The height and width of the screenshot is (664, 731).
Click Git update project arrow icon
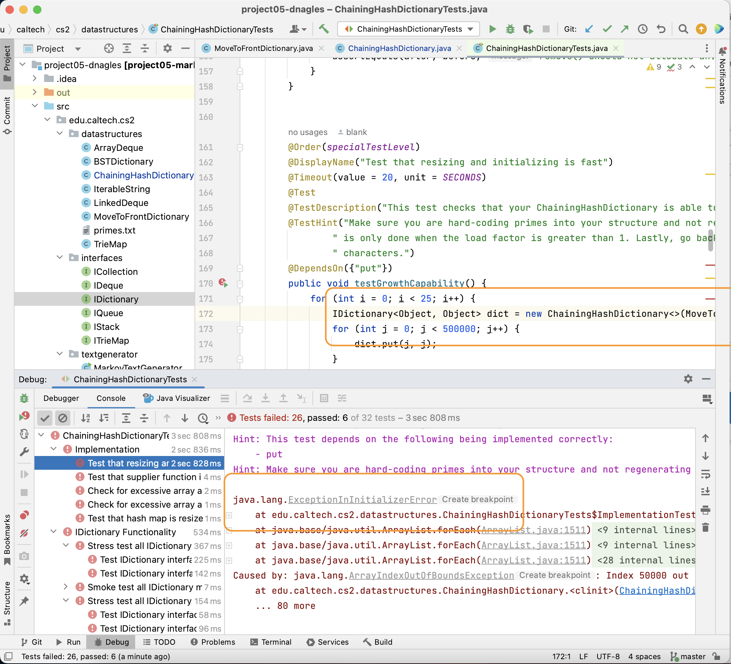(x=589, y=29)
